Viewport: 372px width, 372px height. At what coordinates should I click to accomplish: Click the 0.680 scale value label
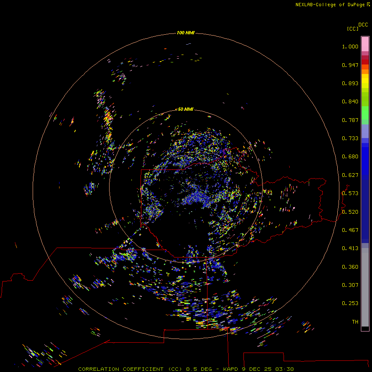(350, 157)
